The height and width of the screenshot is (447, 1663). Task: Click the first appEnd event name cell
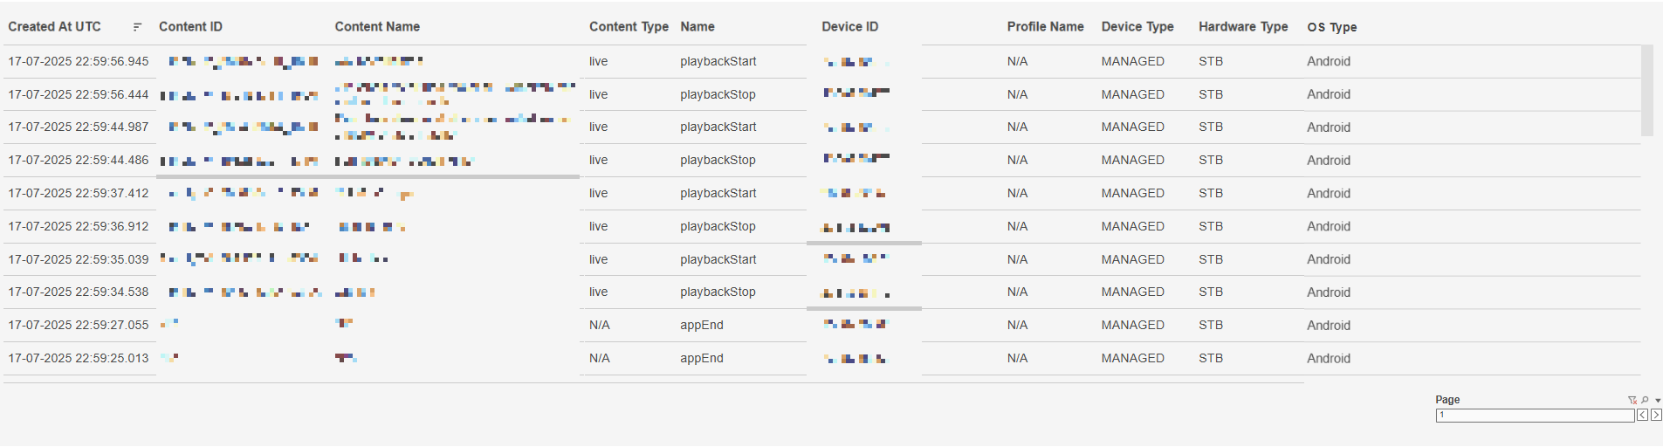click(x=702, y=325)
